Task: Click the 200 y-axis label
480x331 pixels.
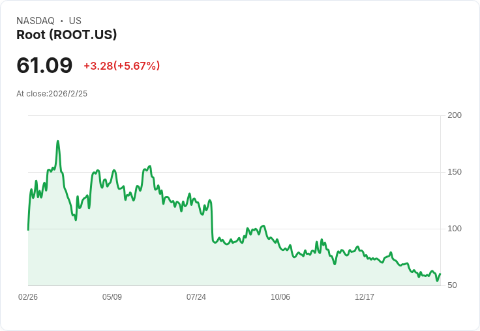Action: click(x=455, y=115)
